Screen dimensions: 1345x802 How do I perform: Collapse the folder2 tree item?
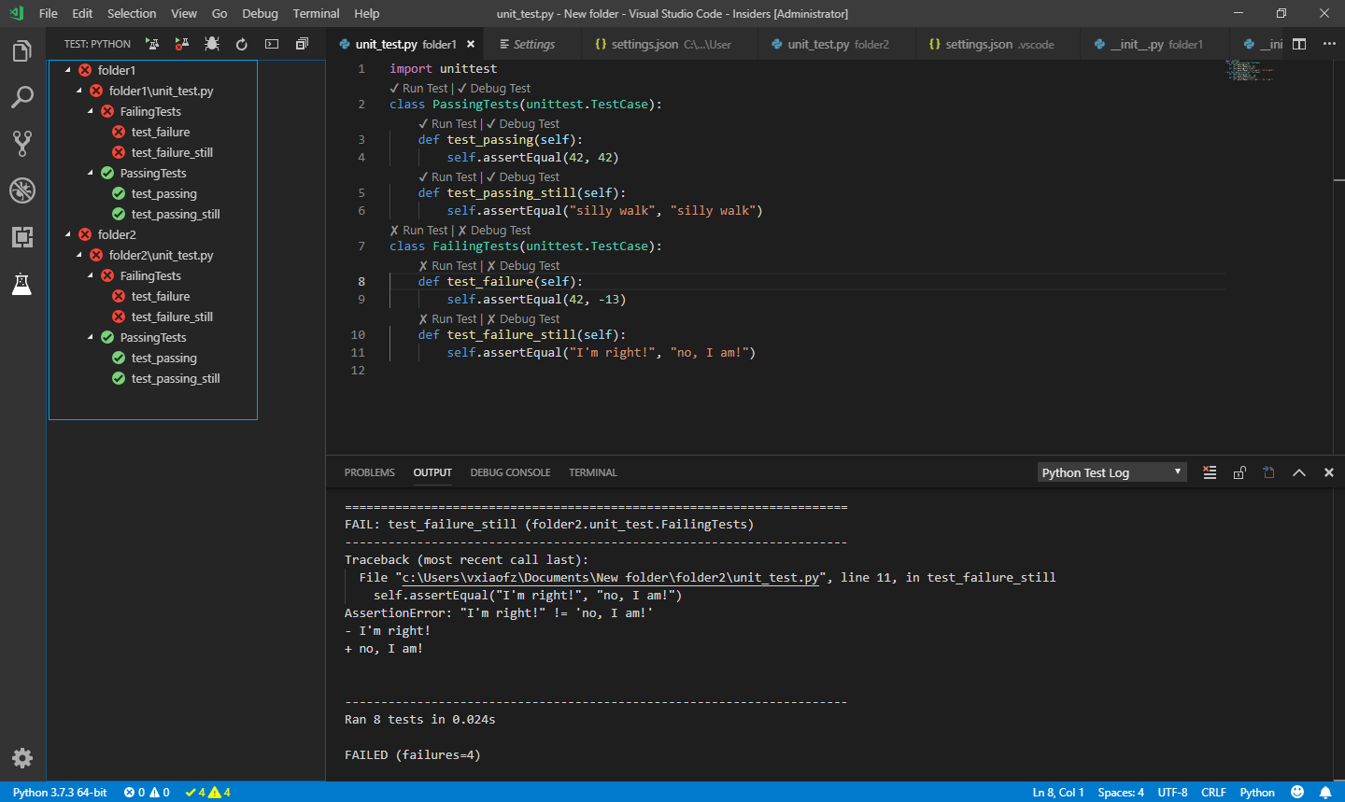69,233
